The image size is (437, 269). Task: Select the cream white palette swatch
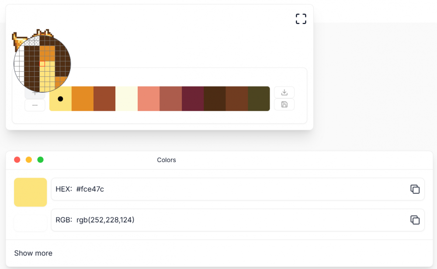(x=127, y=99)
